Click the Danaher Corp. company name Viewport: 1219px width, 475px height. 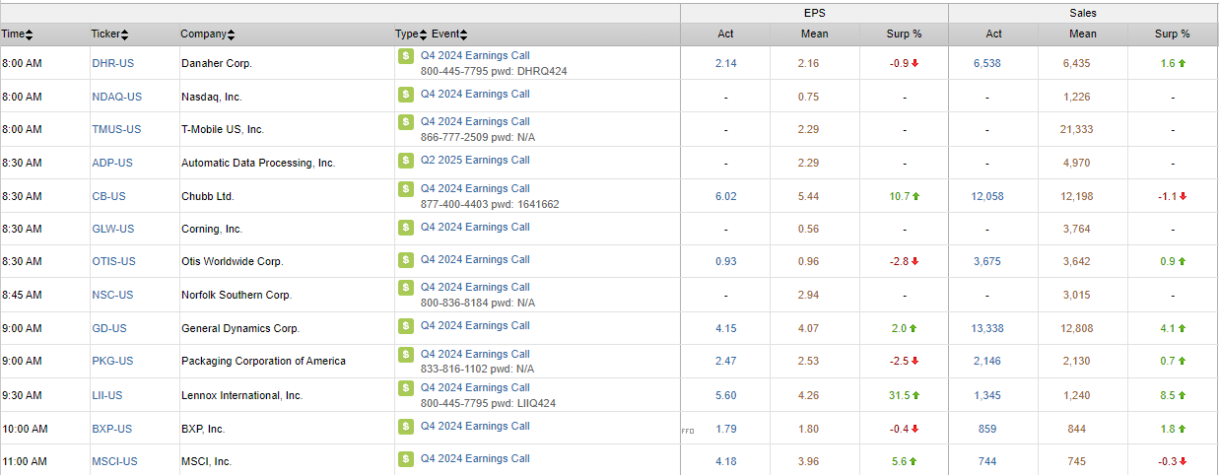217,63
